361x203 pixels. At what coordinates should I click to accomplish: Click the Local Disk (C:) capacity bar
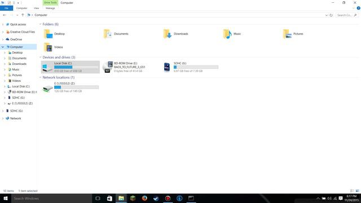click(77, 67)
